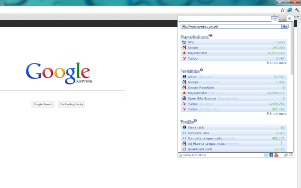Screen dimensions: 301x188
Task: Switch to the site stats tab icon
Action: (275, 19)
